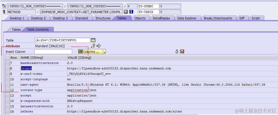
Task: Switch to the Diff tab
Action: click(242, 18)
